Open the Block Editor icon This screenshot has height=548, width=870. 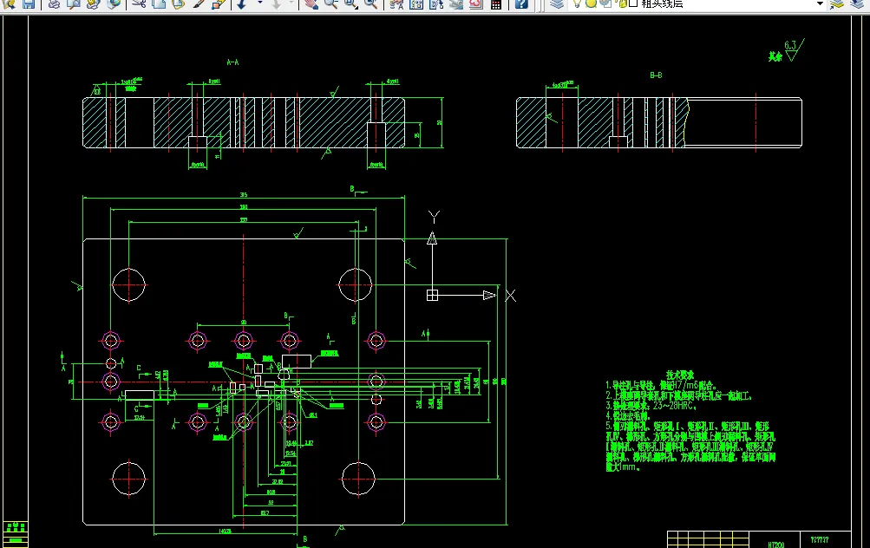coord(219,4)
